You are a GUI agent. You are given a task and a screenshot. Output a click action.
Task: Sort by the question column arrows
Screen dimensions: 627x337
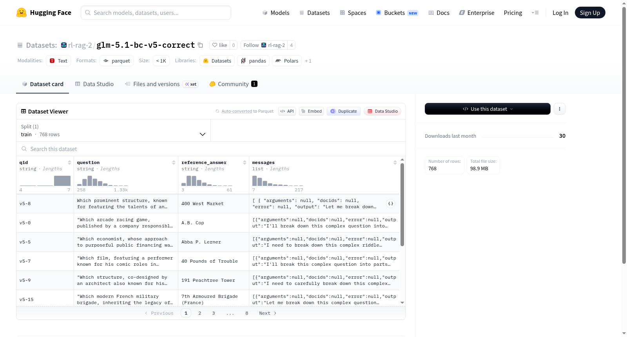coord(174,162)
